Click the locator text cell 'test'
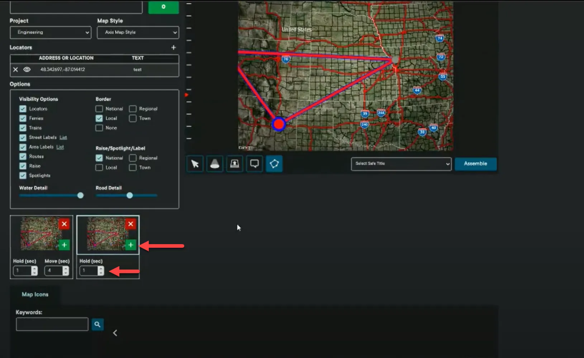The image size is (584, 358). [138, 69]
